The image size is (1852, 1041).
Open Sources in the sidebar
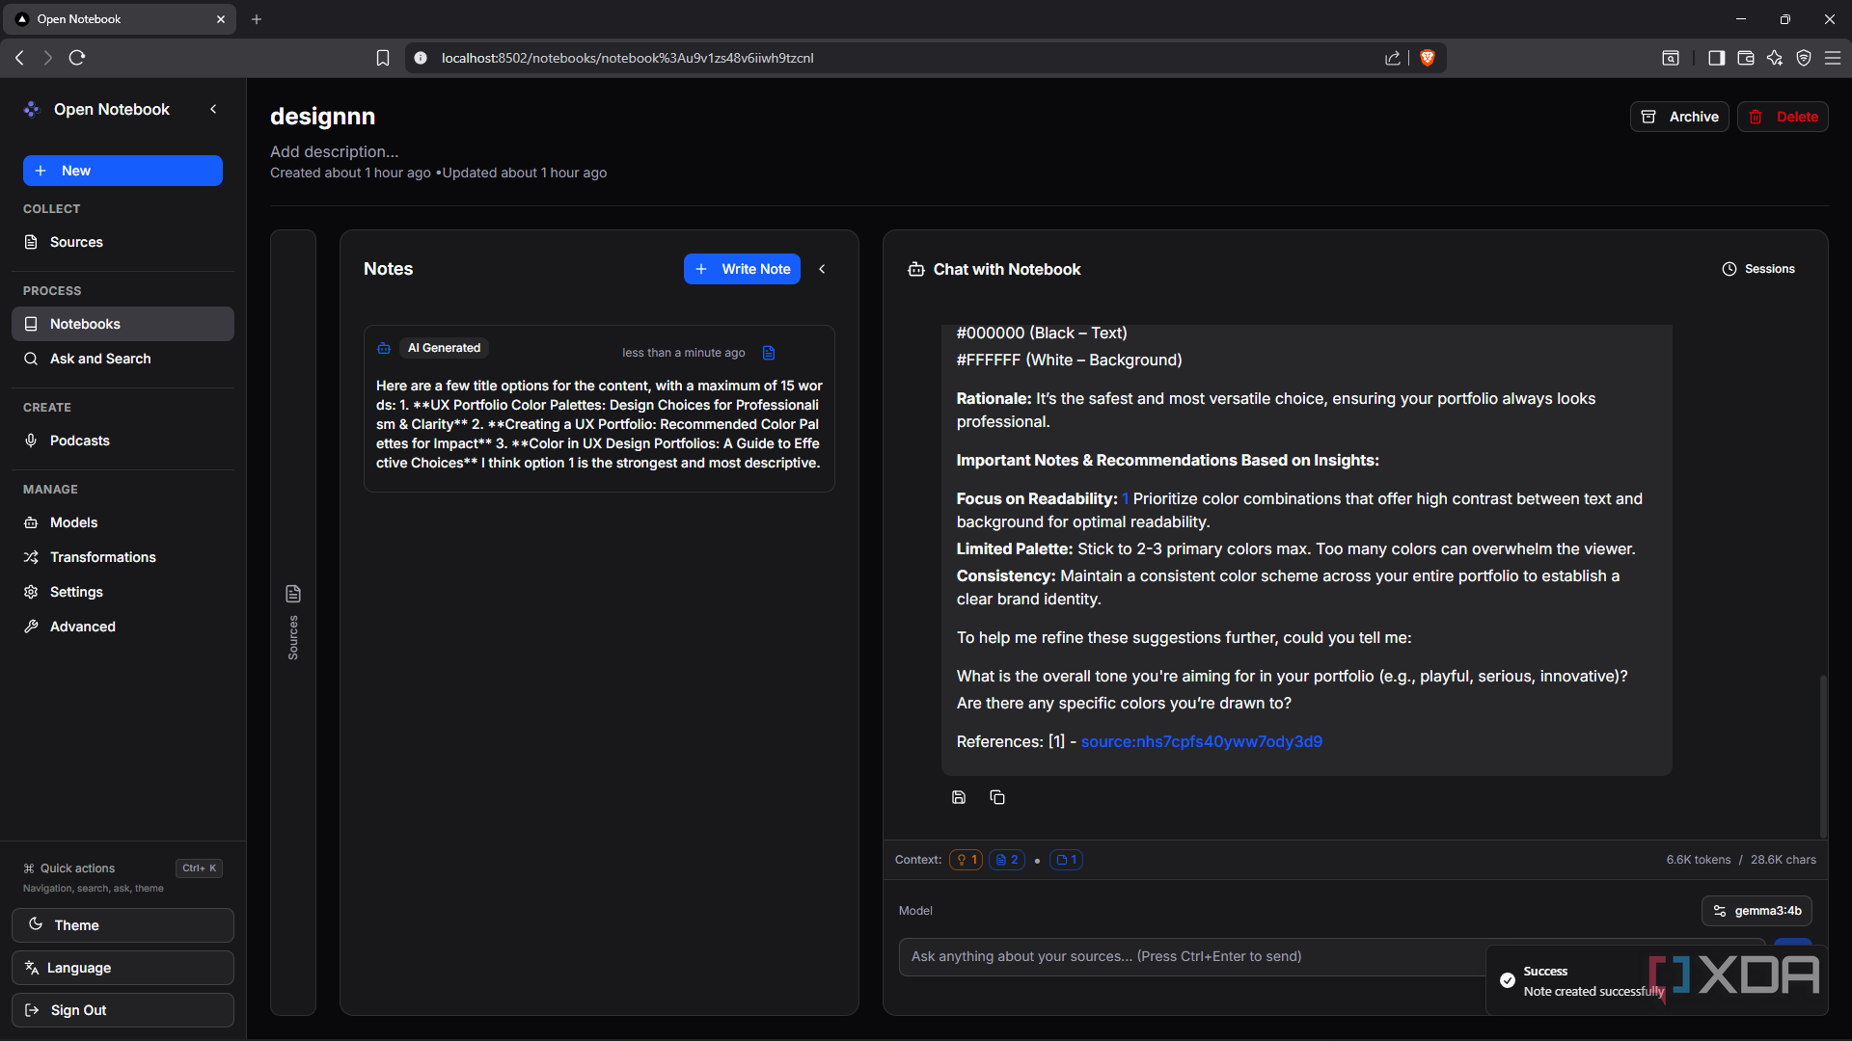click(123, 242)
